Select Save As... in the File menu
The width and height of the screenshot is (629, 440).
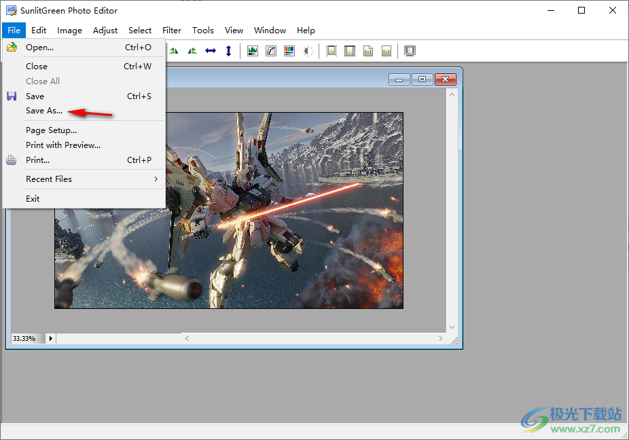pos(84,111)
